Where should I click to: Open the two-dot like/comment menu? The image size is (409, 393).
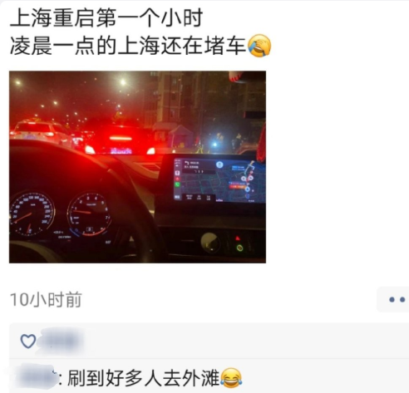(x=394, y=299)
